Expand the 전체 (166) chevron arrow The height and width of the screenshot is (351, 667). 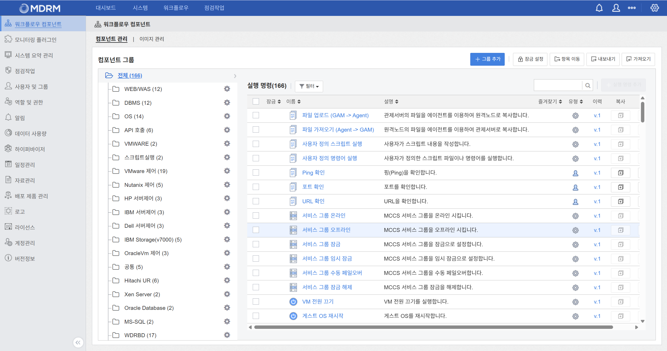click(x=235, y=76)
